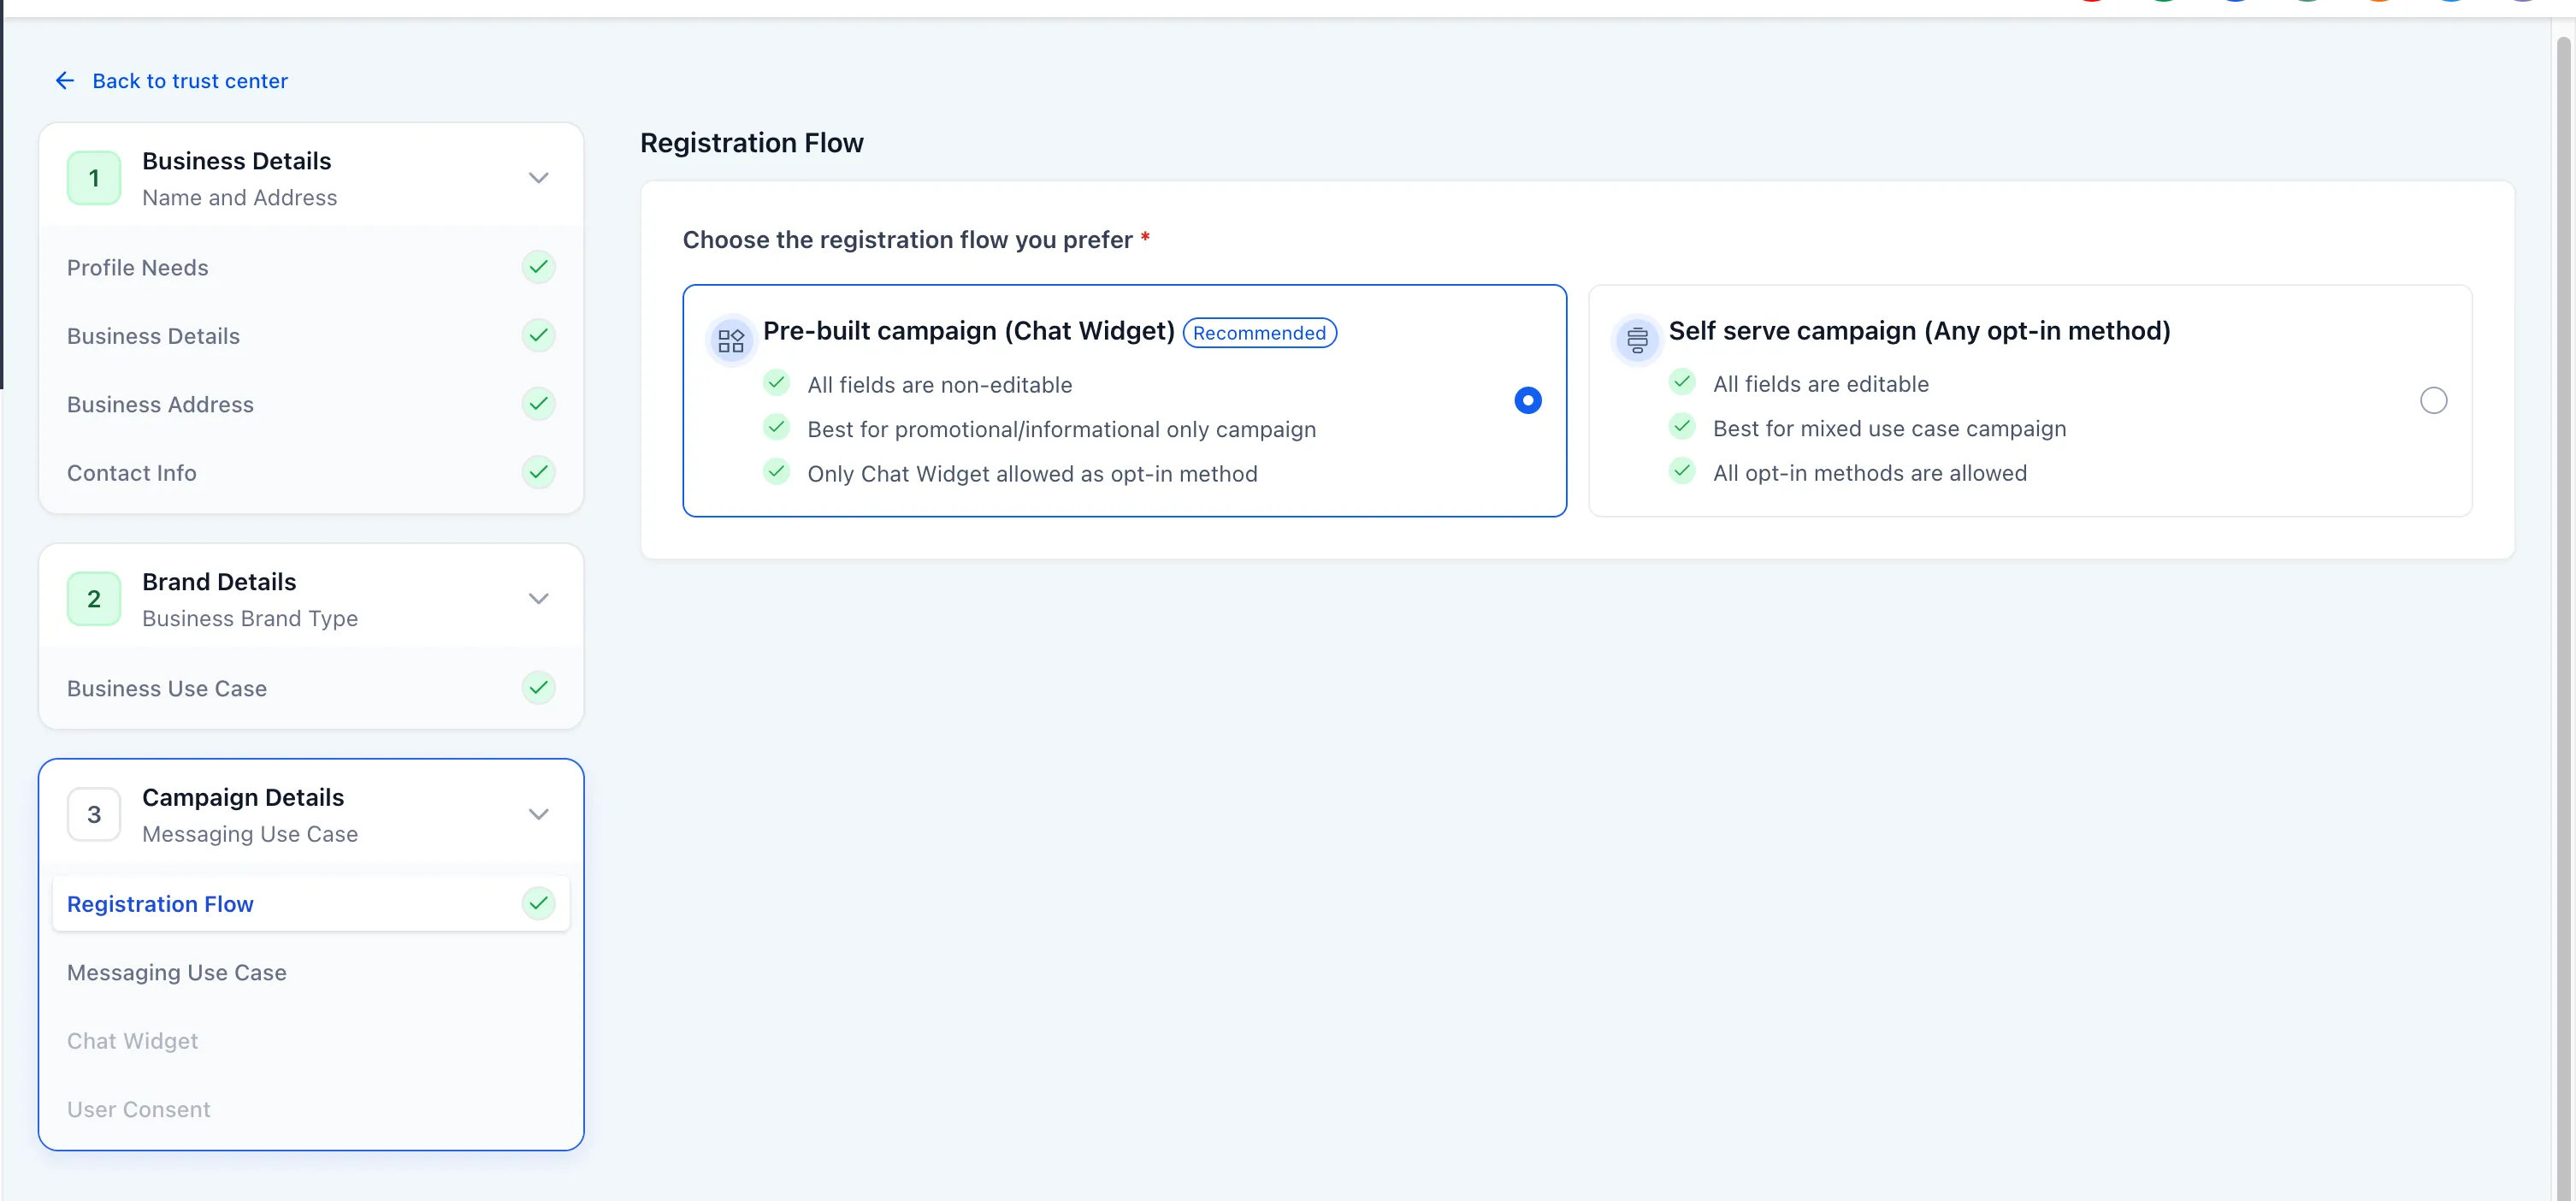This screenshot has height=1201, width=2576.
Task: Click the Back to trust center link
Action: click(190, 80)
